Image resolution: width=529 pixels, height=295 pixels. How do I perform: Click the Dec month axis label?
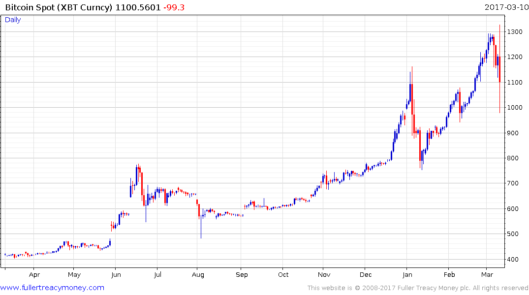(366, 275)
